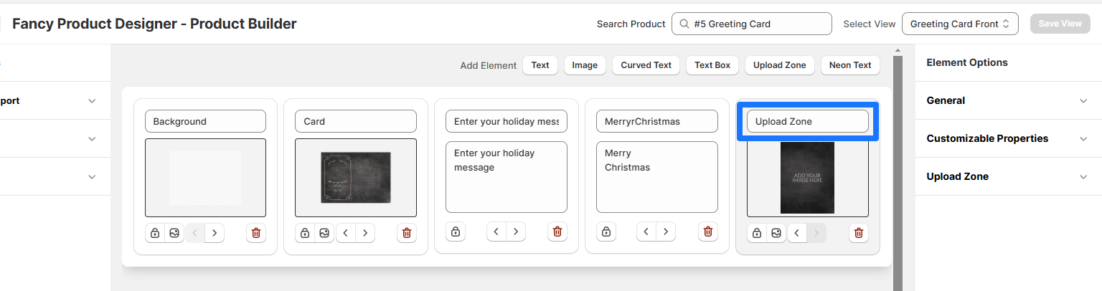
Task: Delete the Upload Zone element
Action: click(x=859, y=233)
